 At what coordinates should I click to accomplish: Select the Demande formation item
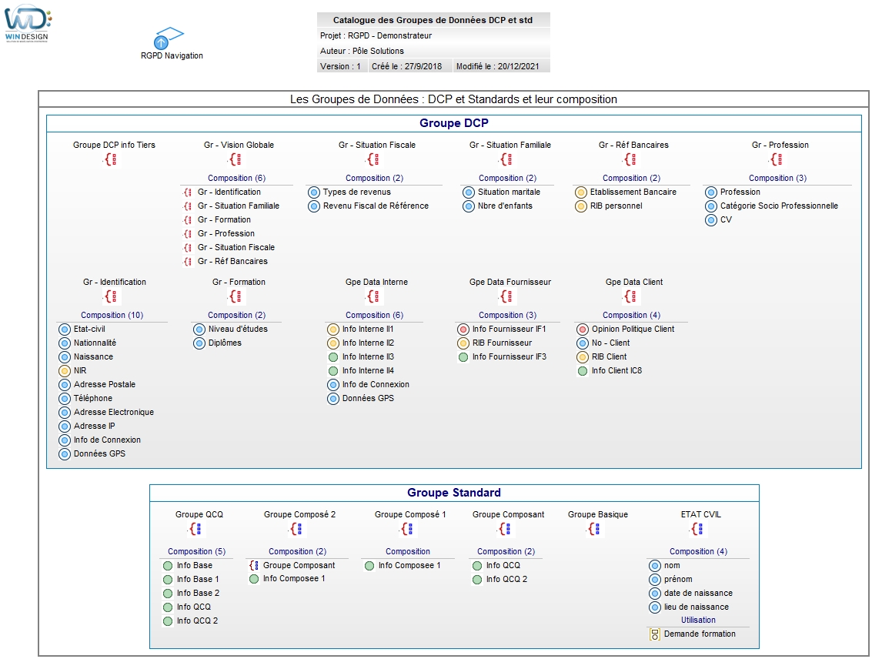pos(700,634)
